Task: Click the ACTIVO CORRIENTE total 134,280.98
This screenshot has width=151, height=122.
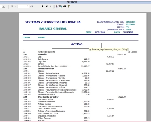Action: 133,52
